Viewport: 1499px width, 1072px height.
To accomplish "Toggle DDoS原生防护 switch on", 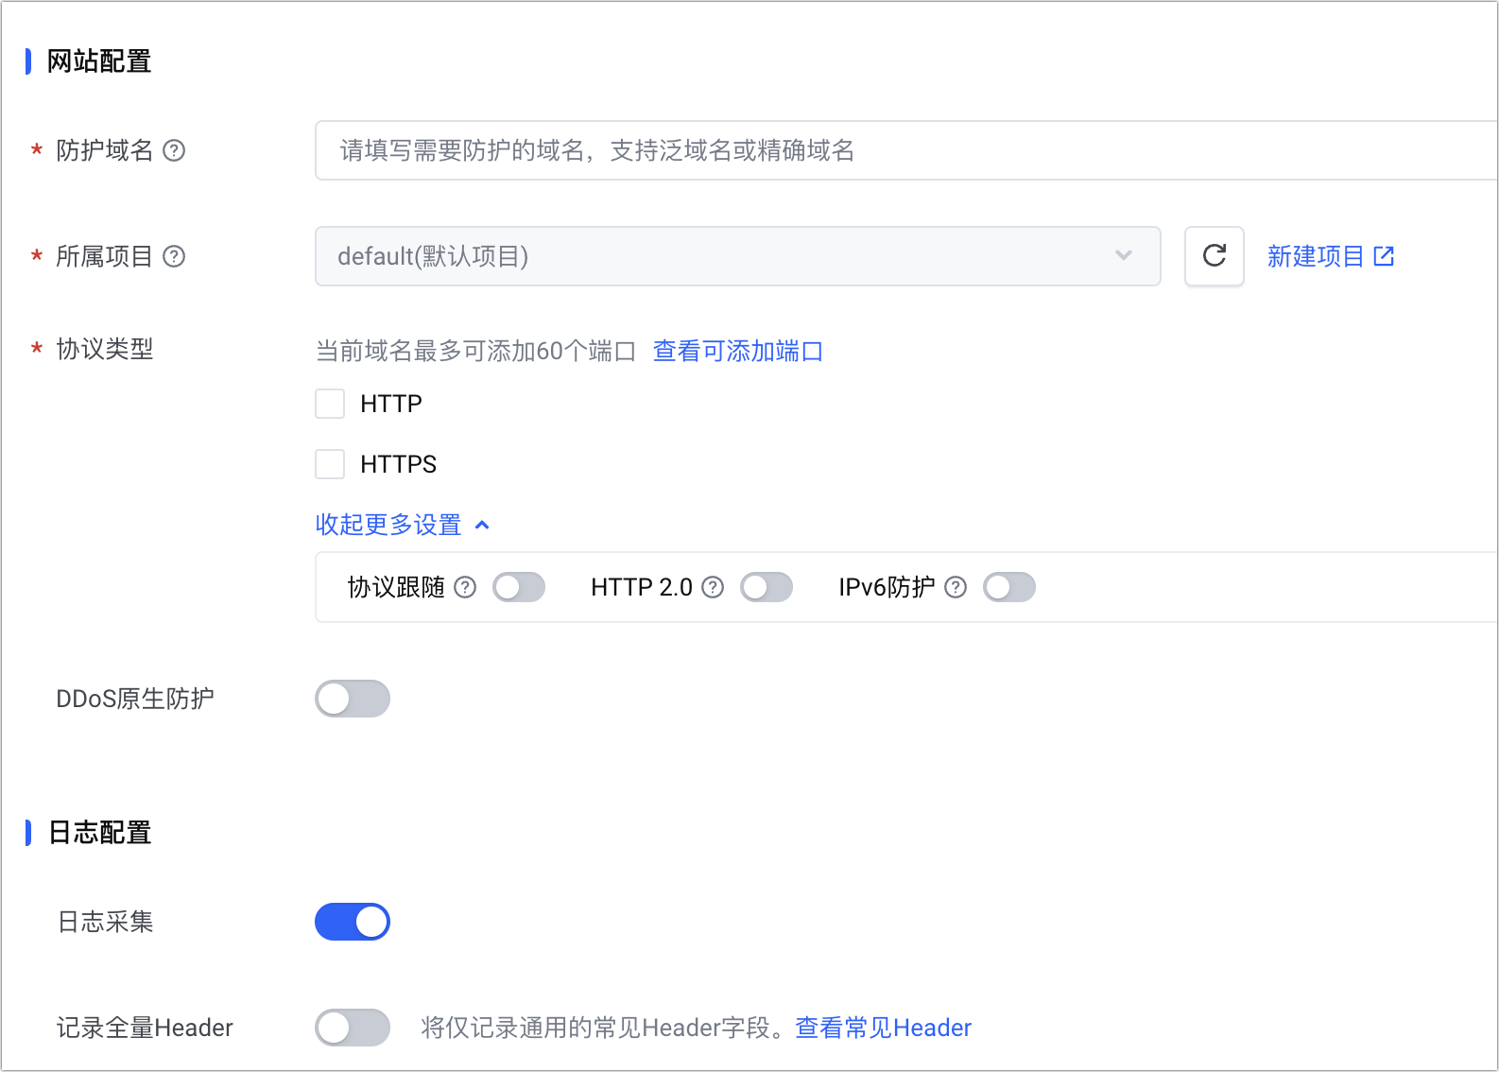I will 353,699.
